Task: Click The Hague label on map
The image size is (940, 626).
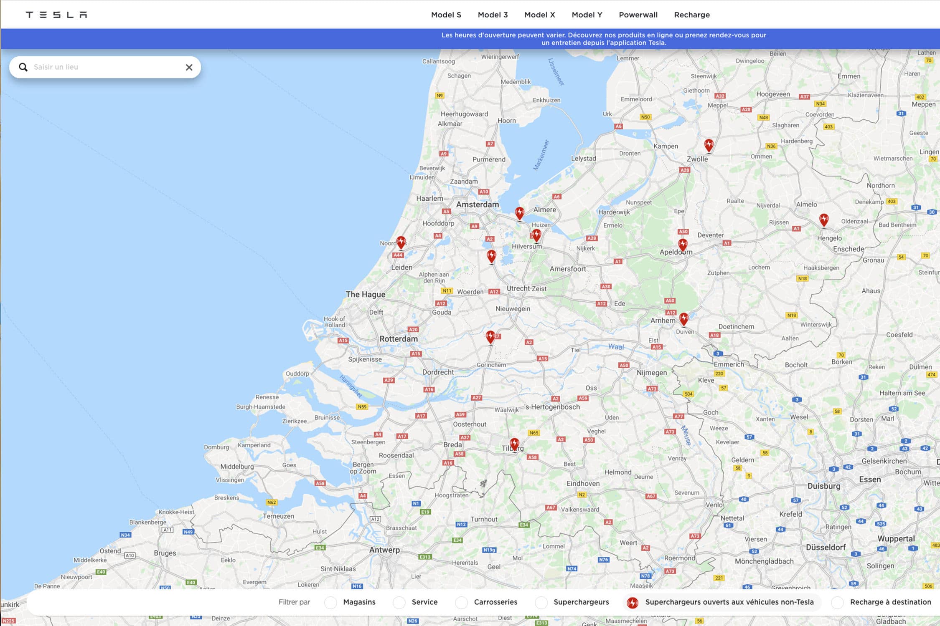Action: (366, 294)
